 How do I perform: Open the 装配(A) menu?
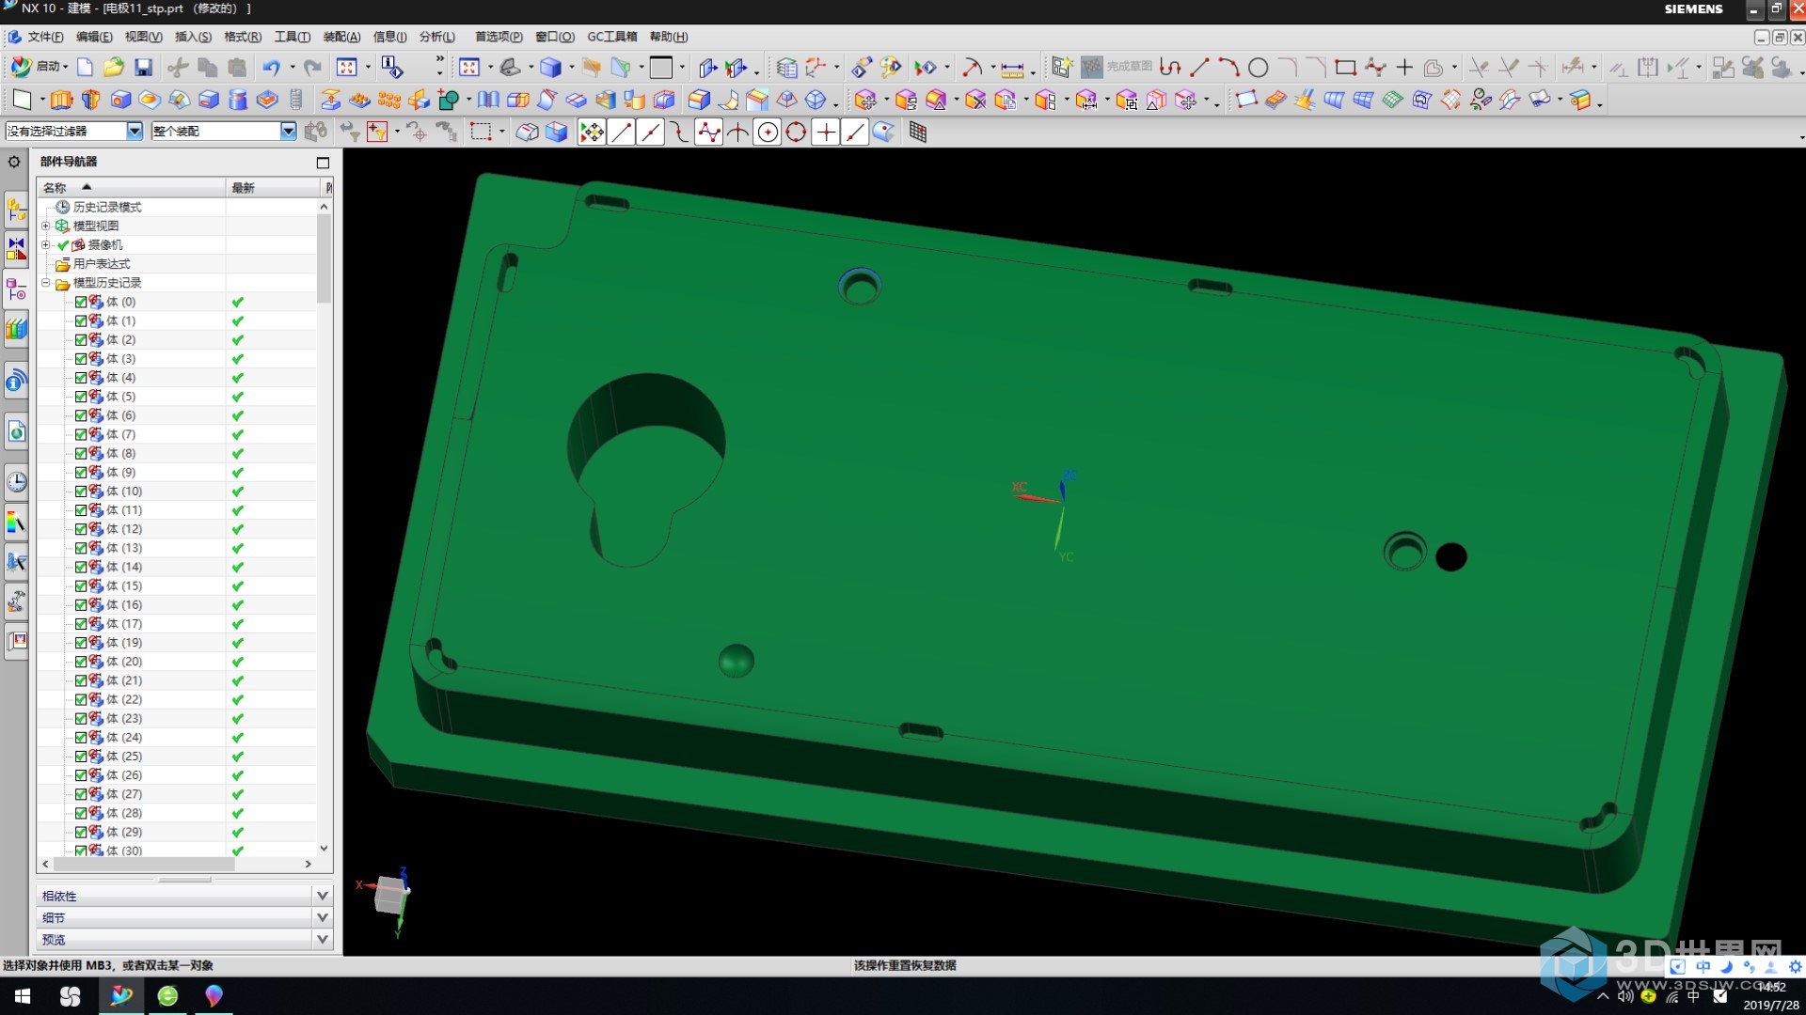pos(341,37)
